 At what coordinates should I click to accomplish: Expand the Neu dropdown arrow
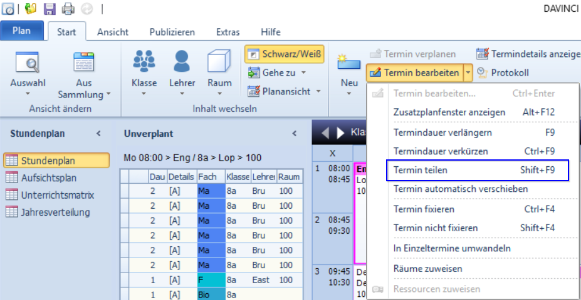click(x=348, y=94)
